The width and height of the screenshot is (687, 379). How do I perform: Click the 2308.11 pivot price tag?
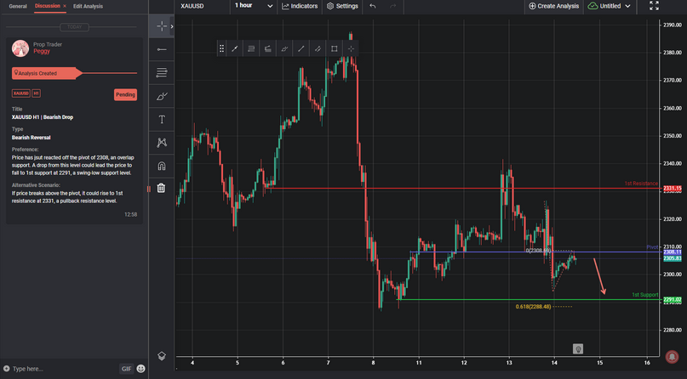pos(673,252)
